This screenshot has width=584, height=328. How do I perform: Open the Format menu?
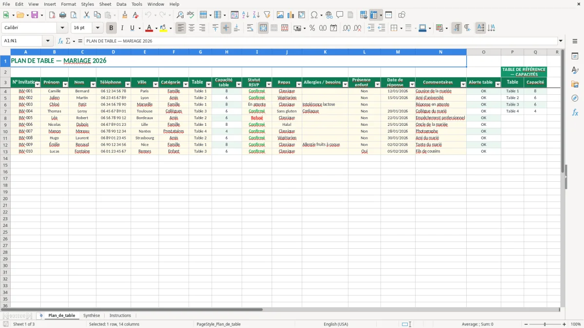click(x=68, y=4)
